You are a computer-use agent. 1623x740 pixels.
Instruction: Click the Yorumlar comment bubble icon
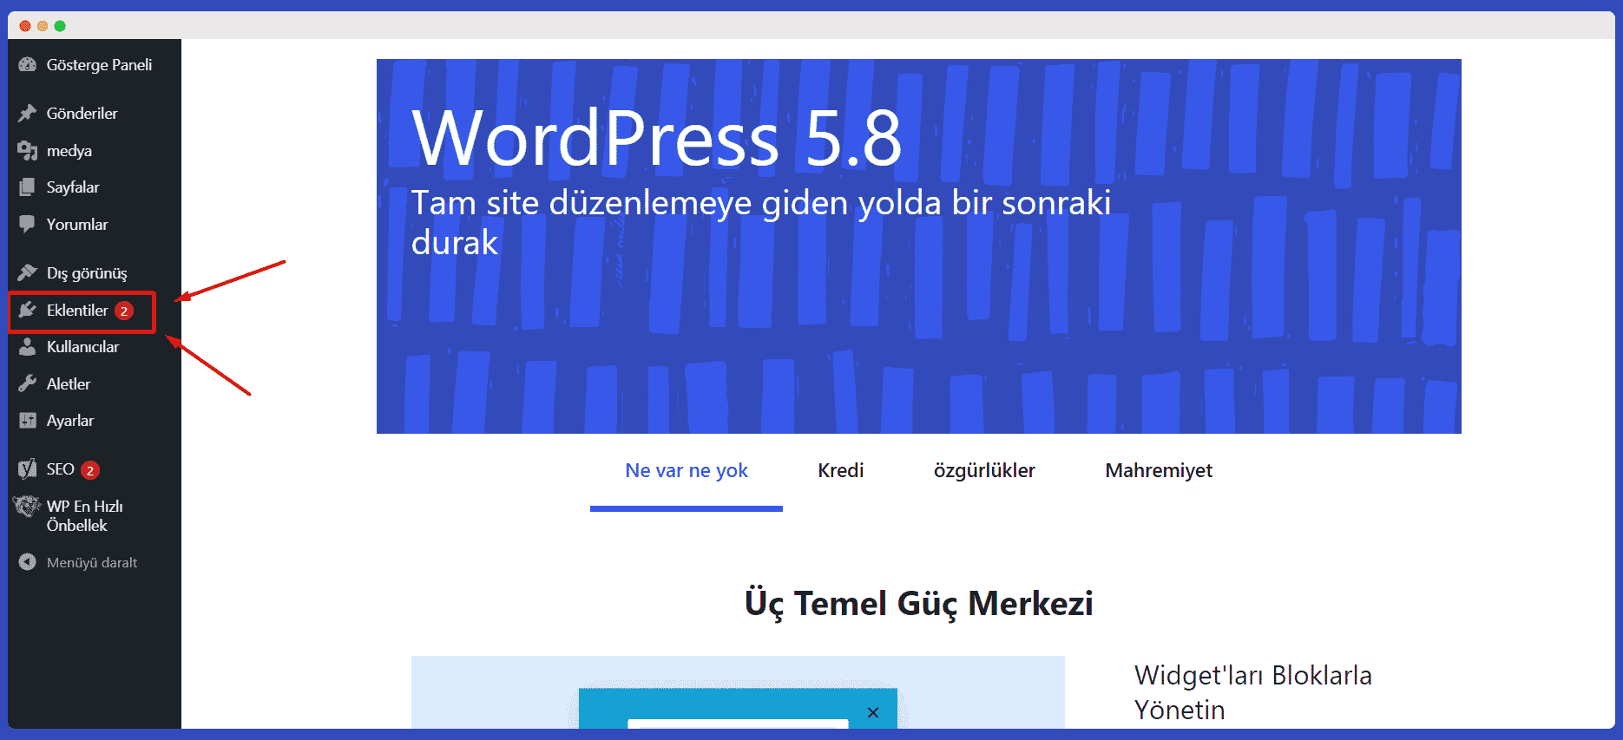pyautogui.click(x=27, y=225)
